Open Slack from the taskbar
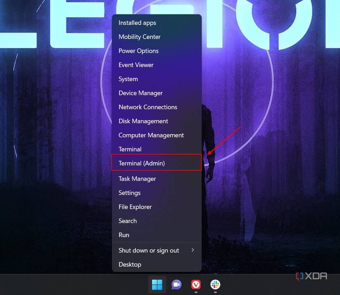The width and height of the screenshot is (340, 295). (x=215, y=284)
